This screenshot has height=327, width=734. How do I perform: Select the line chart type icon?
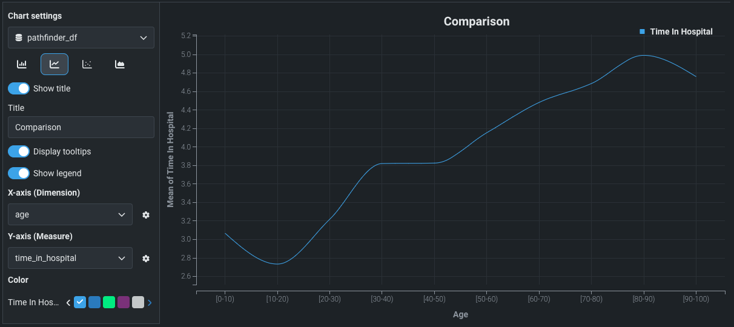(55, 64)
